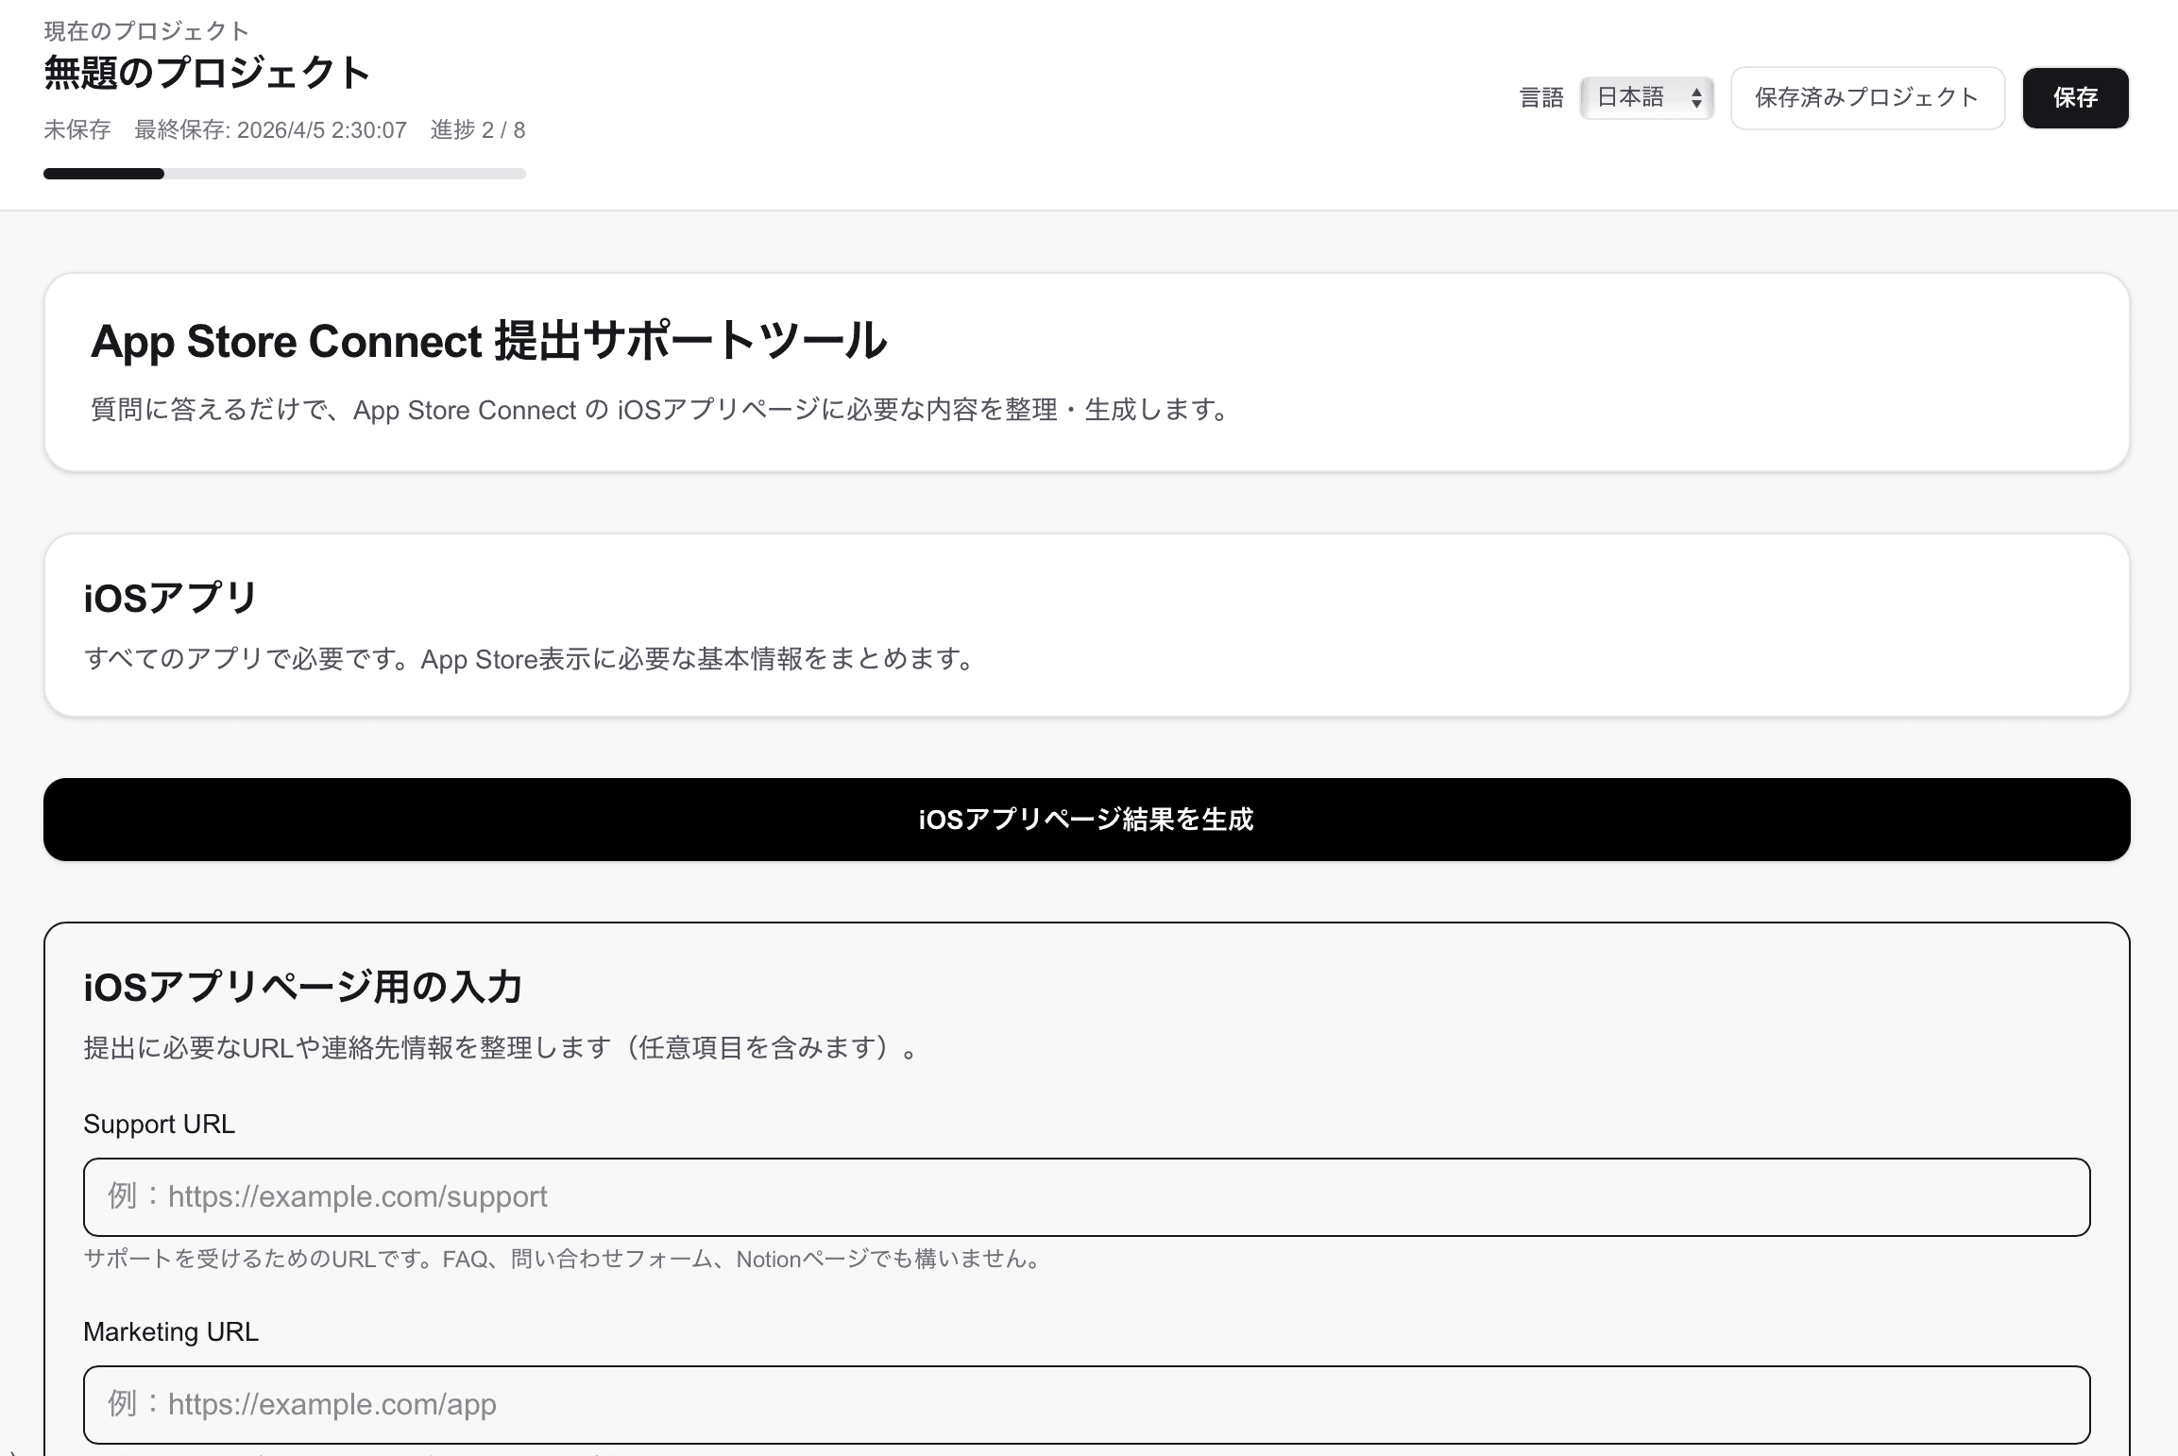Open the language stepper arrows control
Image resolution: width=2178 pixels, height=1456 pixels.
point(1697,97)
